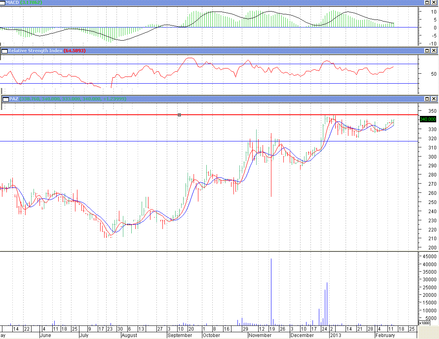This screenshot has width=439, height=339.
Task: Click the August month label on date axis
Action: click(x=129, y=335)
